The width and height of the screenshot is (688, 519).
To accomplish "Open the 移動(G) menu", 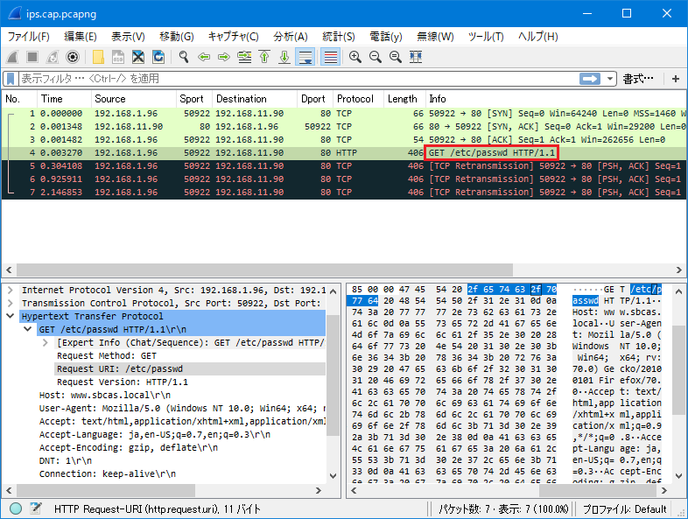I will [x=177, y=37].
